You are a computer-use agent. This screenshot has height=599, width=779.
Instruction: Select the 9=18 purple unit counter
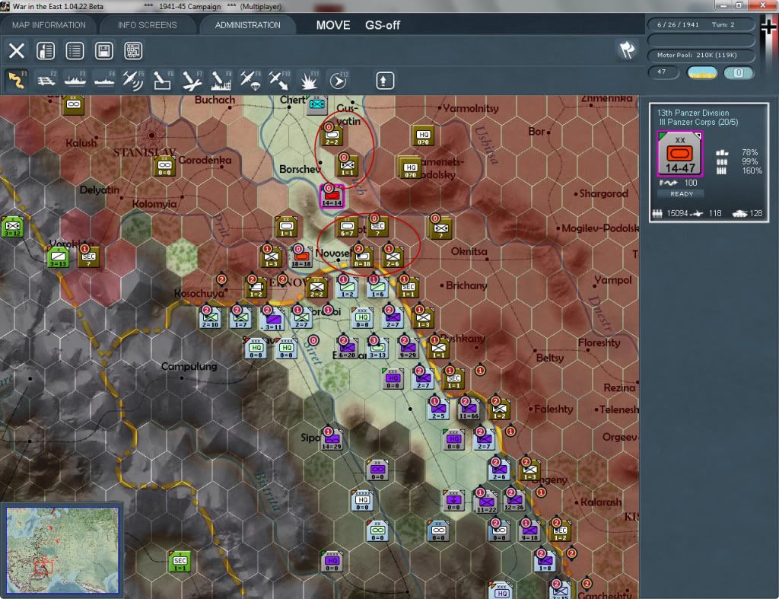(529, 531)
